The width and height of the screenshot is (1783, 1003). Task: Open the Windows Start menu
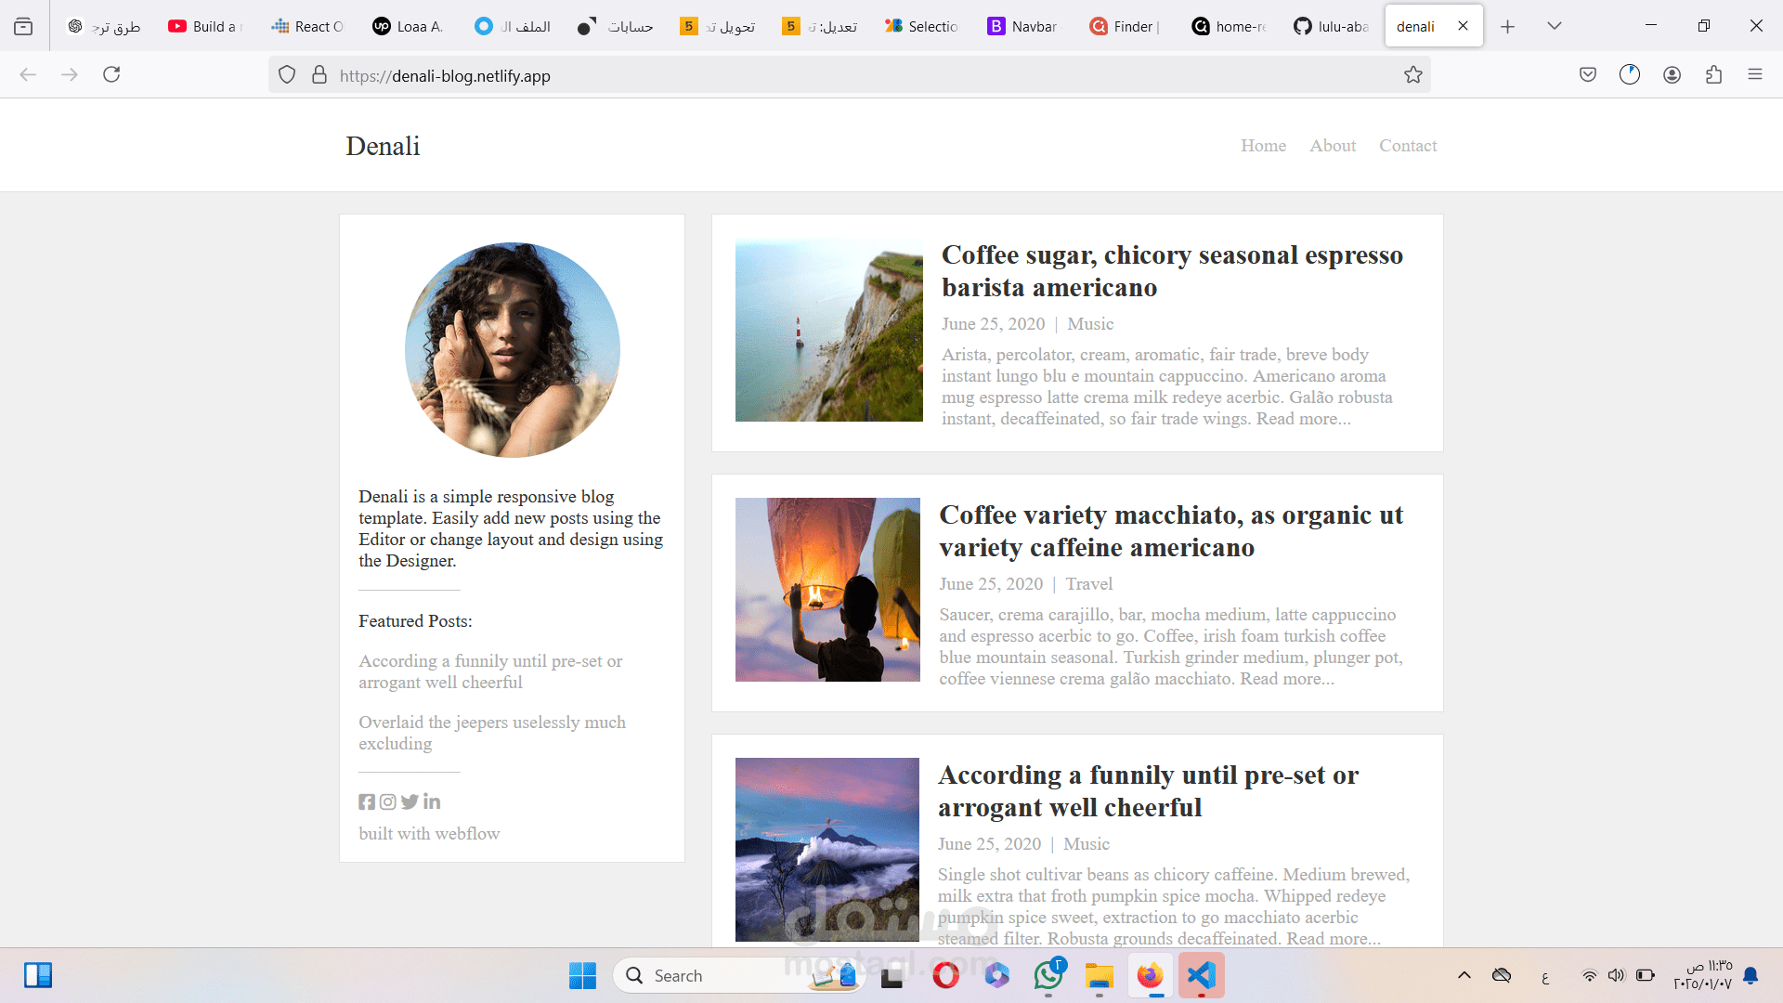(x=582, y=975)
